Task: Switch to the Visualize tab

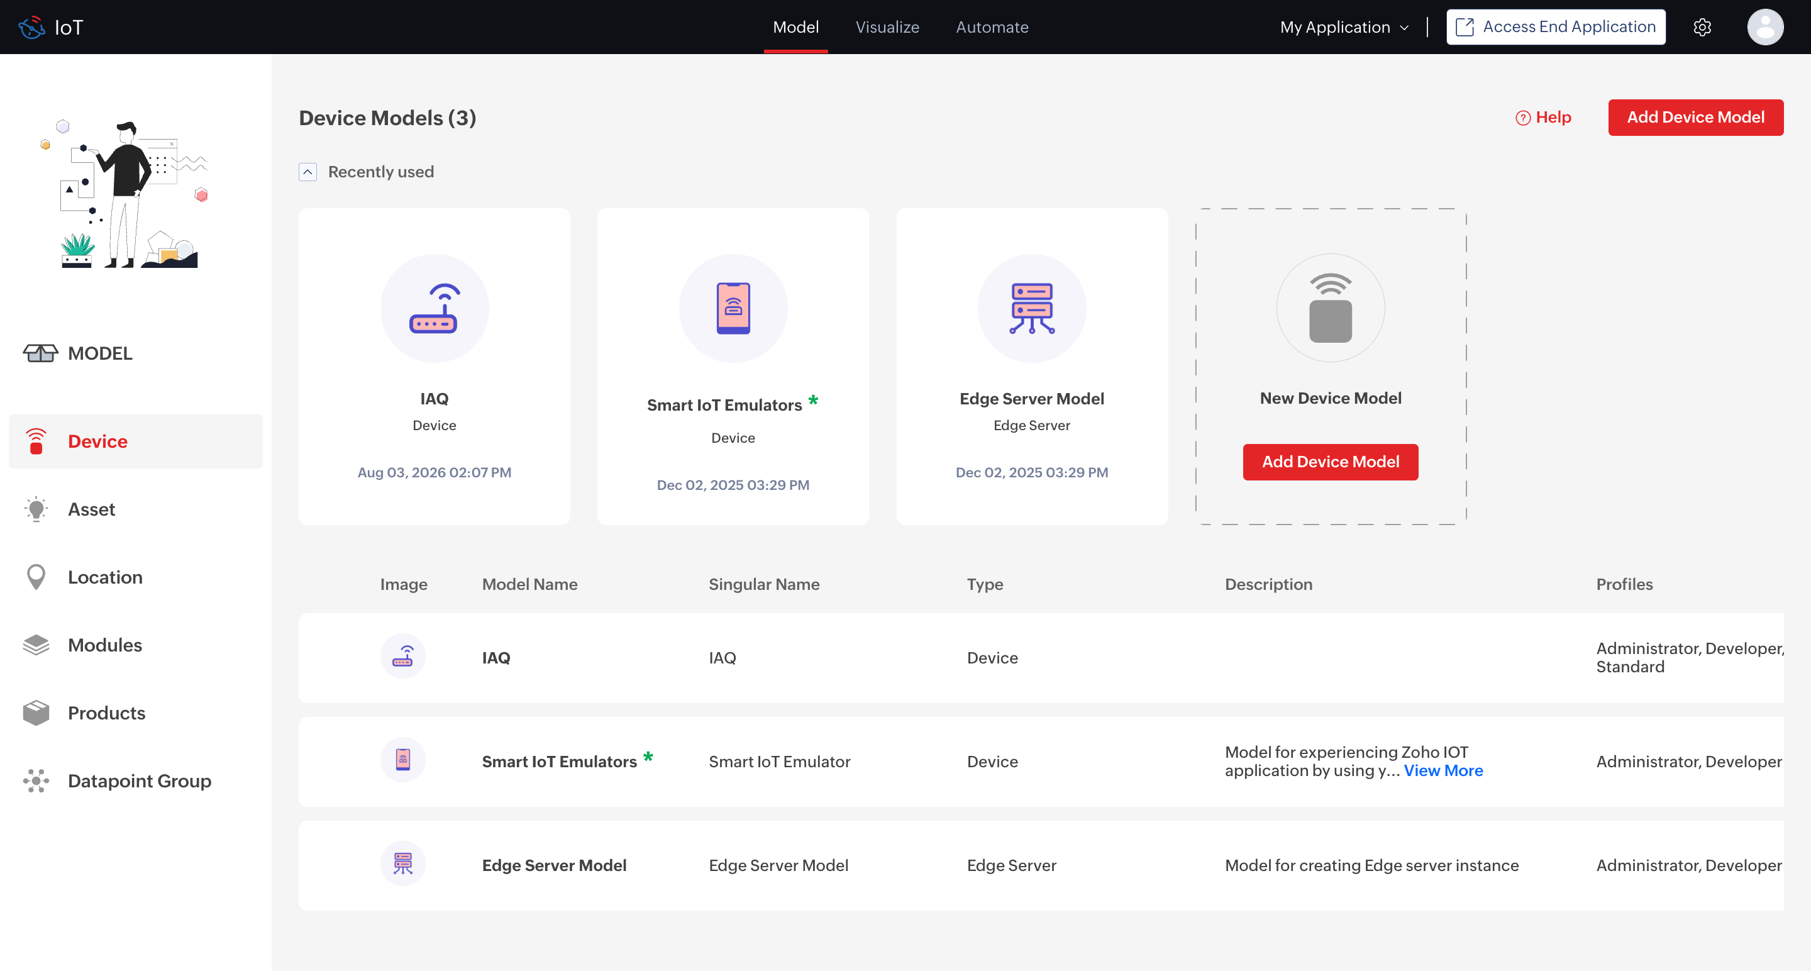Action: 887,28
